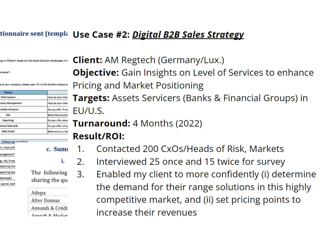Click the 'Digital B2B Sales Strategy' underlined title

[188, 35]
